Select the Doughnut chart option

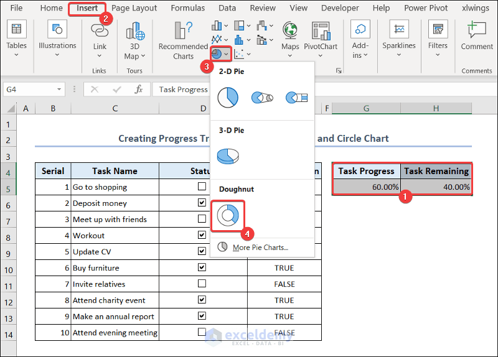(x=228, y=215)
